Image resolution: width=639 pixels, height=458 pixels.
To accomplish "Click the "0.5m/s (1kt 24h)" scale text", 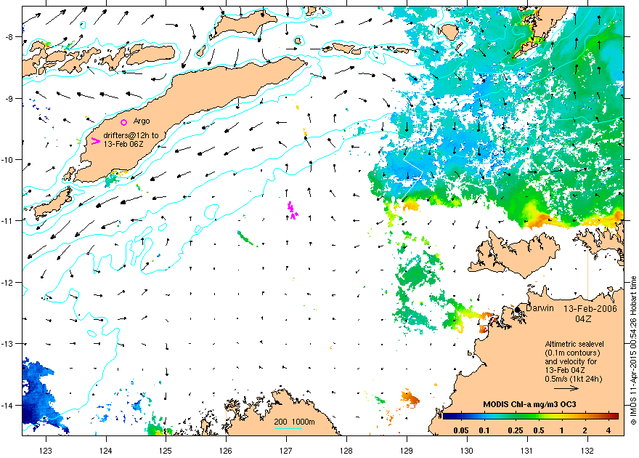I will (574, 379).
